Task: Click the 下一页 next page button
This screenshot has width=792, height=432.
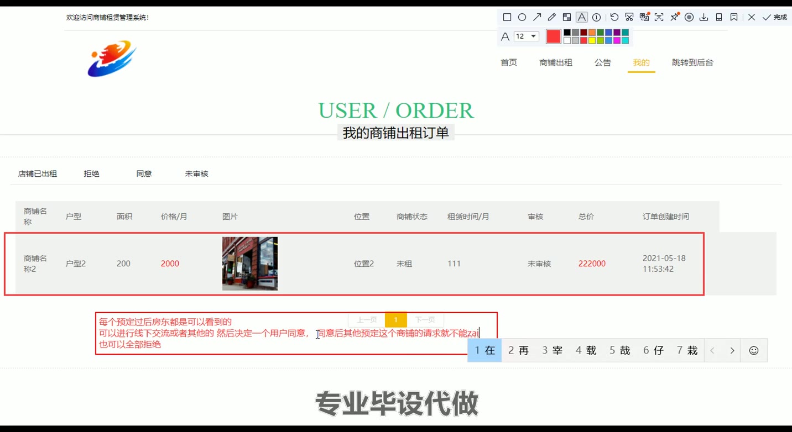Action: (x=425, y=319)
